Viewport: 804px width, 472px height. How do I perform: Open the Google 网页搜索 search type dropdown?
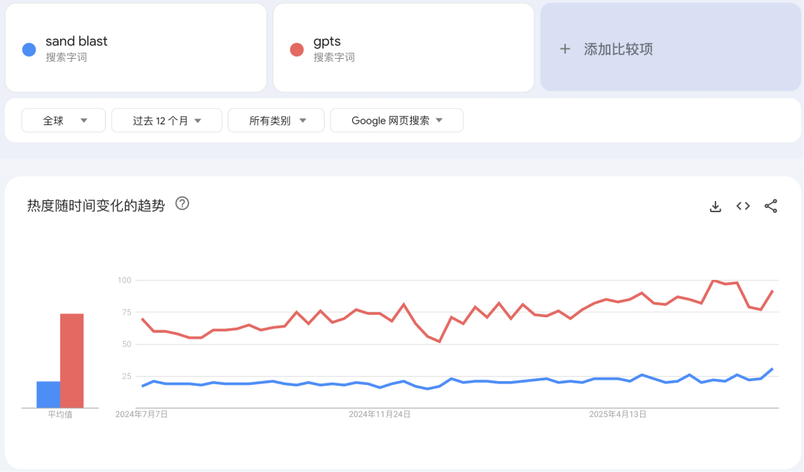coord(396,120)
